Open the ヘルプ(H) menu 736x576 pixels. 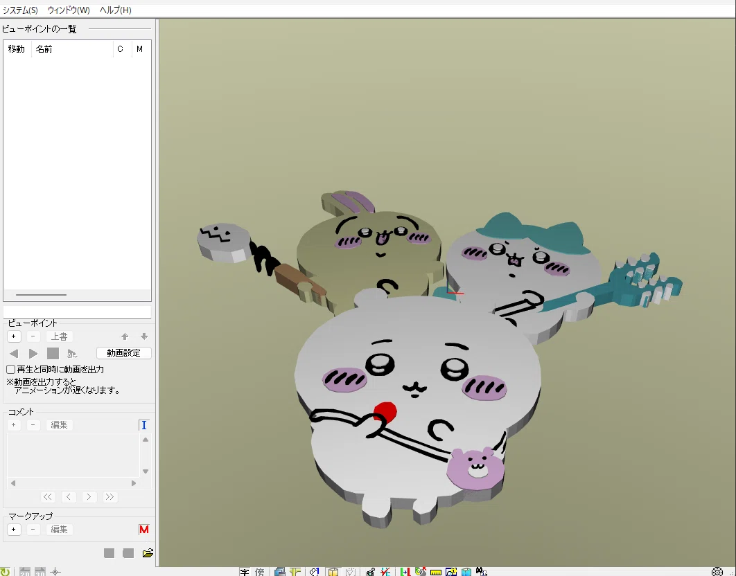(x=116, y=10)
